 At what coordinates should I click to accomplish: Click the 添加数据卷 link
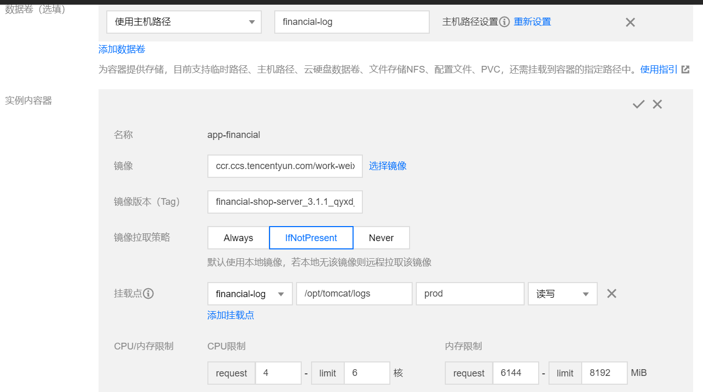120,49
